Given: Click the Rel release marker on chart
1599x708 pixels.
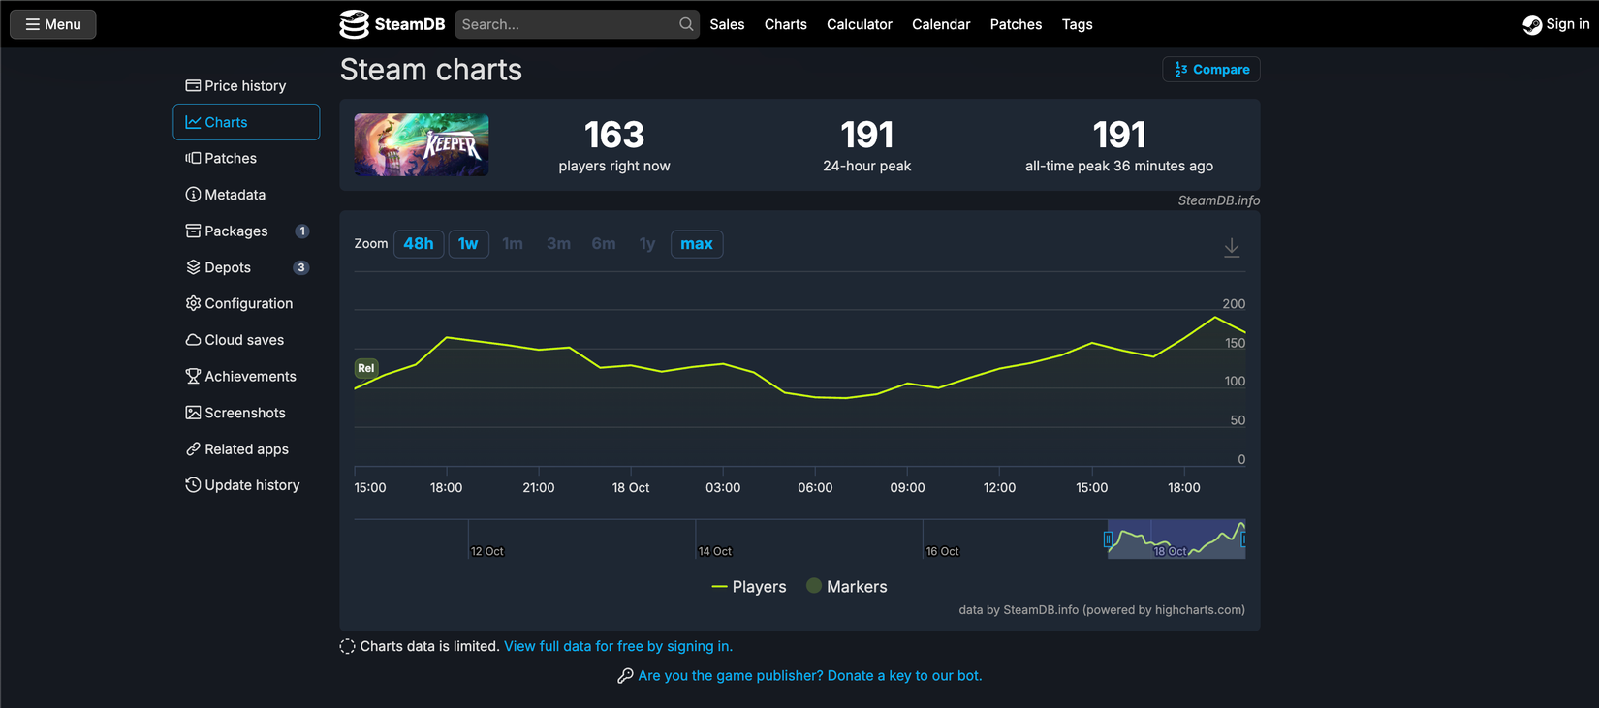Looking at the screenshot, I should click(x=365, y=368).
